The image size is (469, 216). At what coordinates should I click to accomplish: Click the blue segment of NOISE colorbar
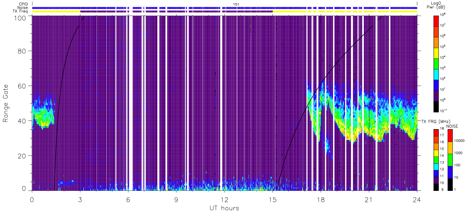450,172
